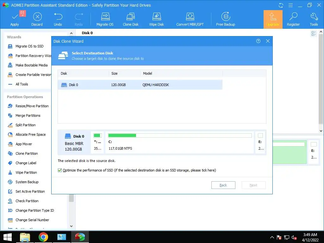The image size is (324, 243).
Task: Open help in the Disk Clone Wizard
Action: 258,41
